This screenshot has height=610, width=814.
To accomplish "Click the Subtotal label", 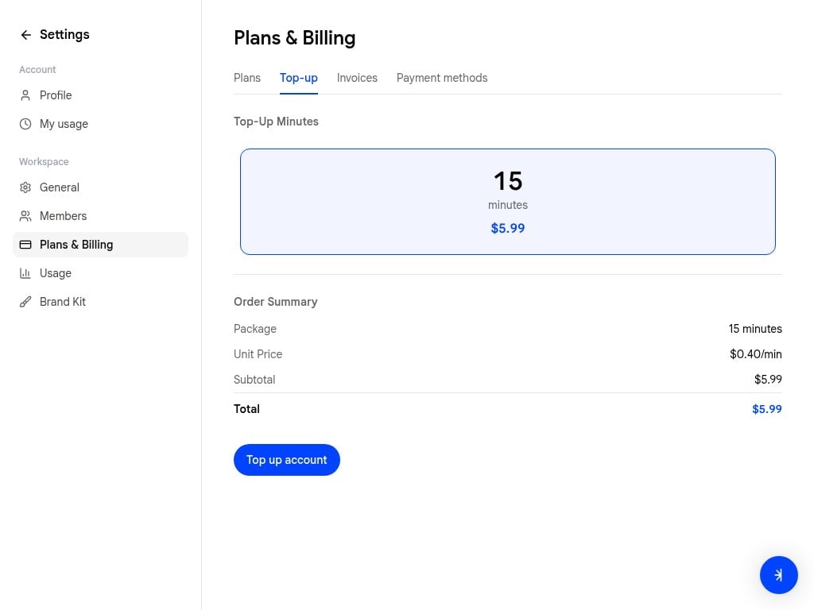I will click(x=254, y=380).
